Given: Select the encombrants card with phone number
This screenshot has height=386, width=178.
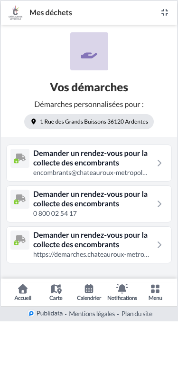Looking at the screenshot, I should pos(89,204).
